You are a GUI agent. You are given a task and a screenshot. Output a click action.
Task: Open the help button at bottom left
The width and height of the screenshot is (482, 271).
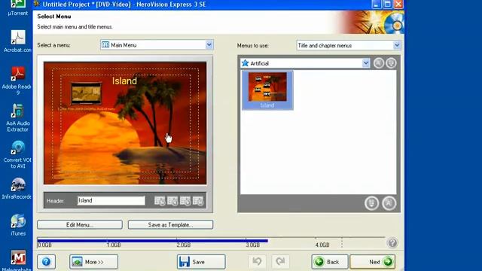(x=47, y=262)
